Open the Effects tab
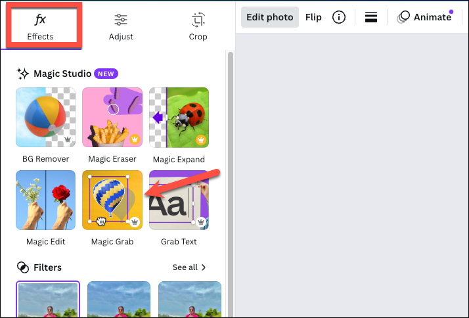This screenshot has width=469, height=318. (x=40, y=26)
